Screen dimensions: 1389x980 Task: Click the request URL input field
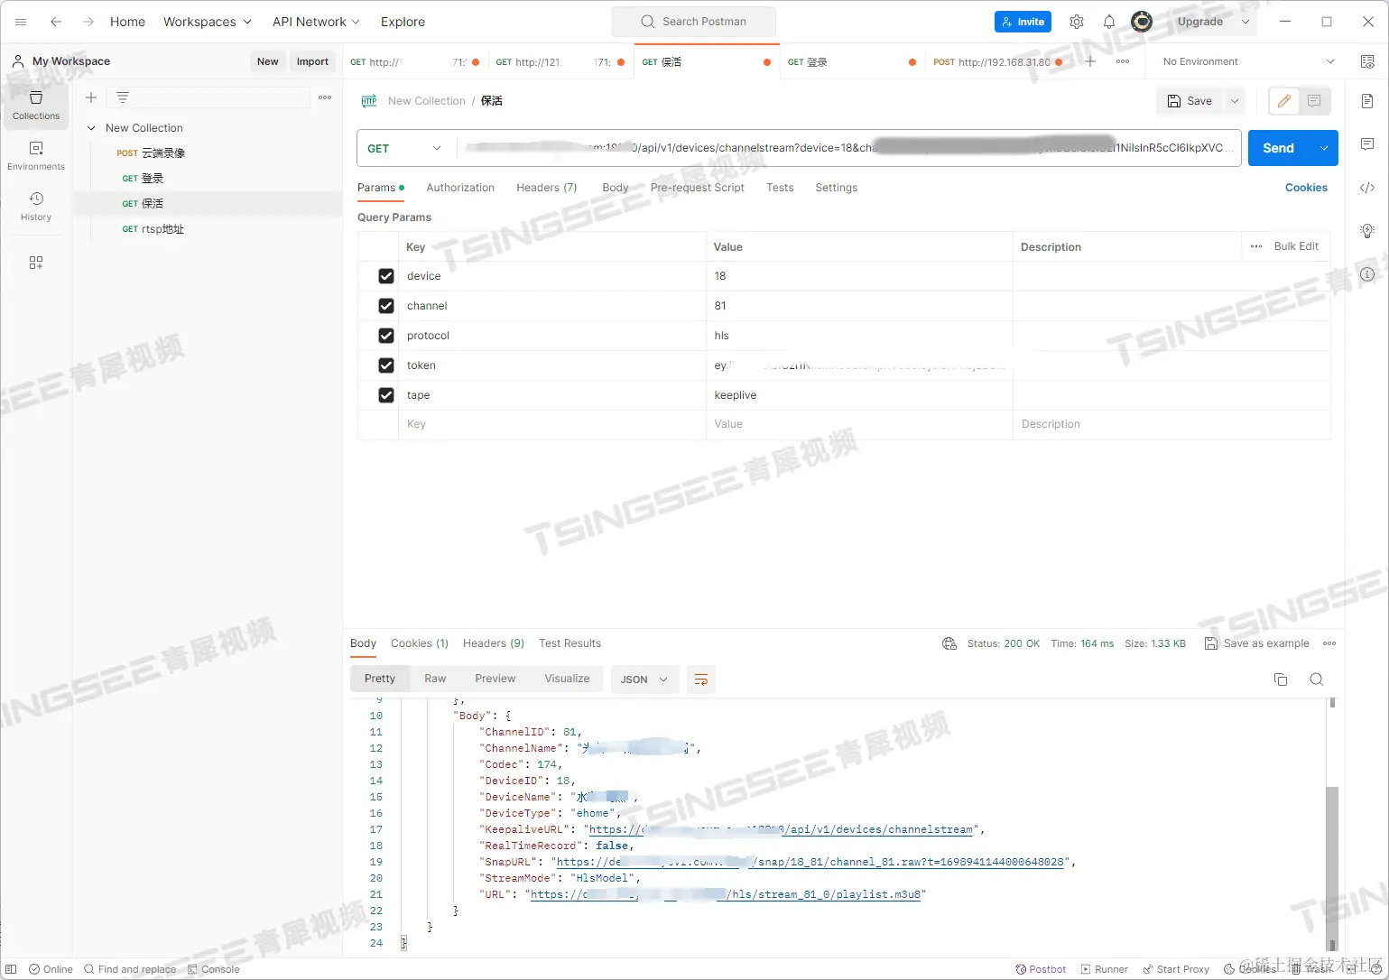pyautogui.click(x=848, y=148)
